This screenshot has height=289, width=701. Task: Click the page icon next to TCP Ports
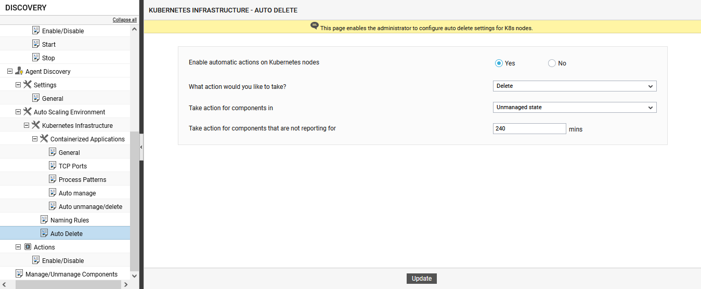53,166
